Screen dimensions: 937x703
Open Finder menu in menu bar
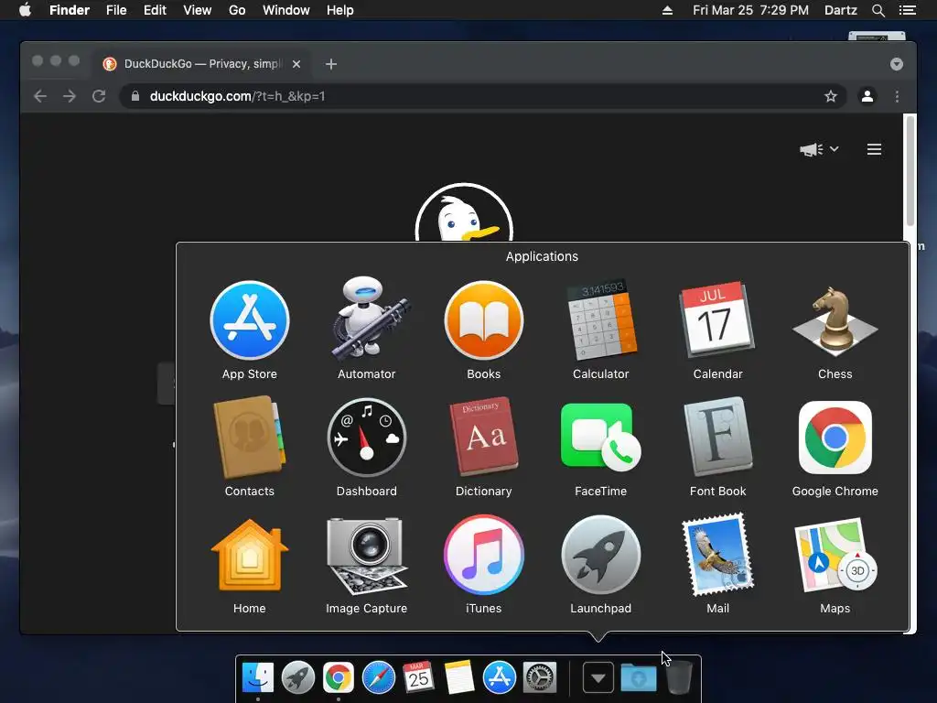click(x=70, y=10)
